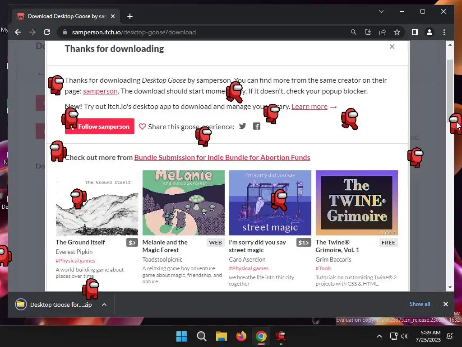Click the scrollbar down arrow
Image resolution: width=462 pixels, height=347 pixels.
[450, 287]
